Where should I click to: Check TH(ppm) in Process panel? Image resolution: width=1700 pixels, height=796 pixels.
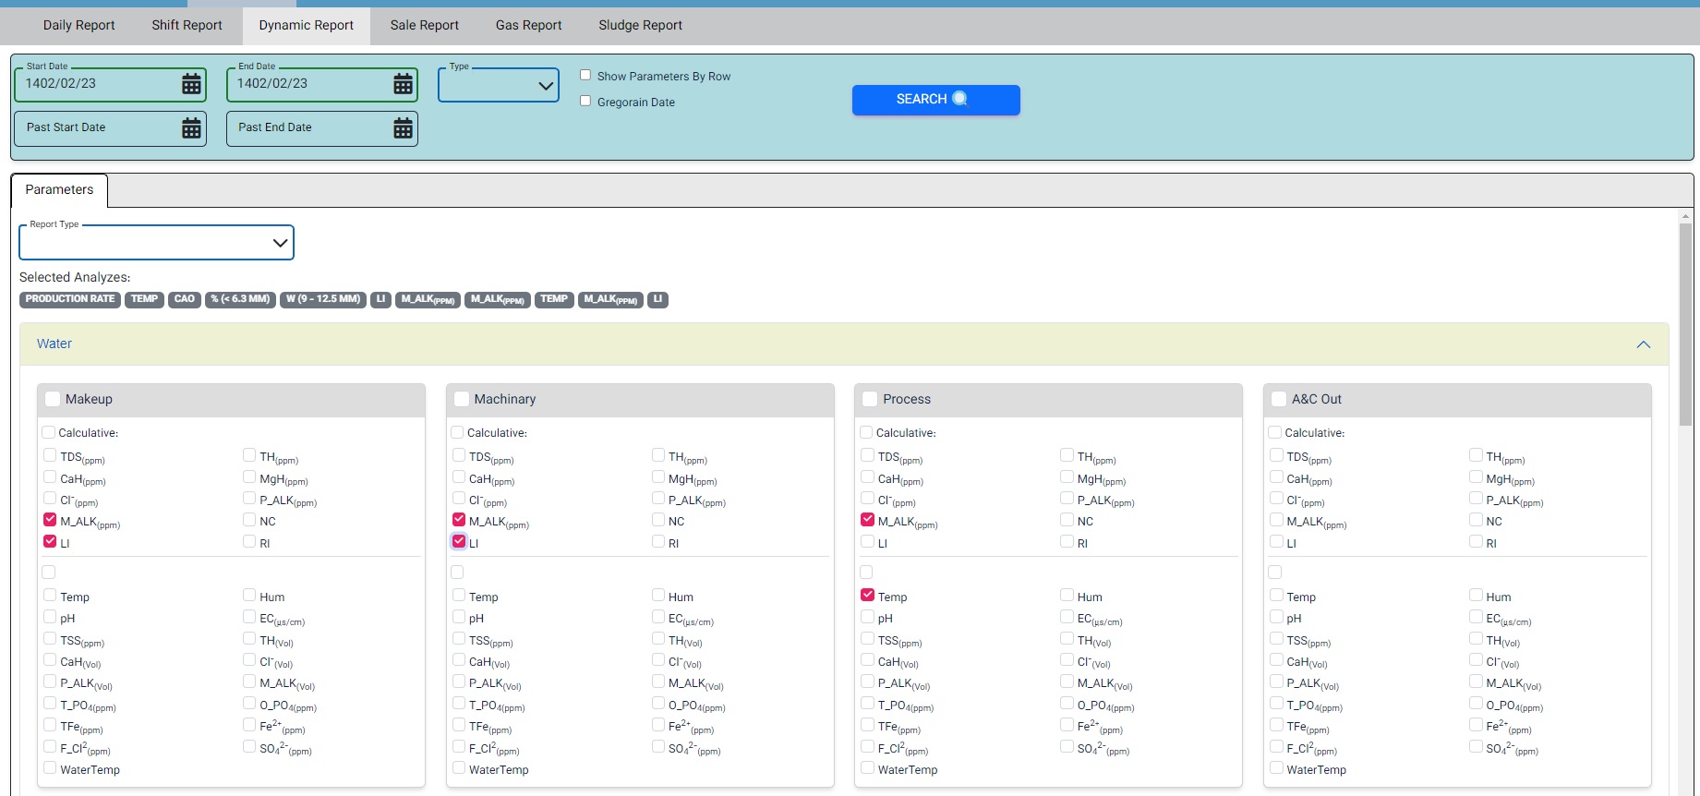click(1067, 455)
